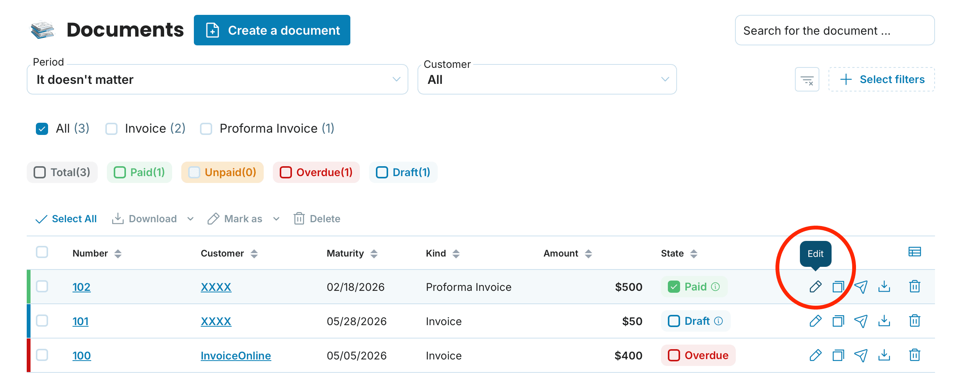Image resolution: width=964 pixels, height=385 pixels.
Task: Filter by Draft(1) status chip
Action: click(x=403, y=172)
